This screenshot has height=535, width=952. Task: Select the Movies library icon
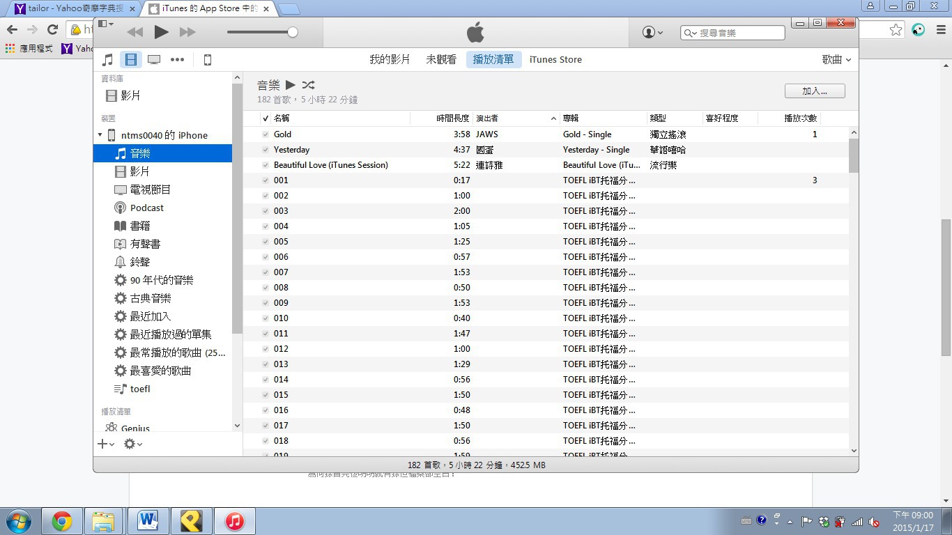pos(131,59)
